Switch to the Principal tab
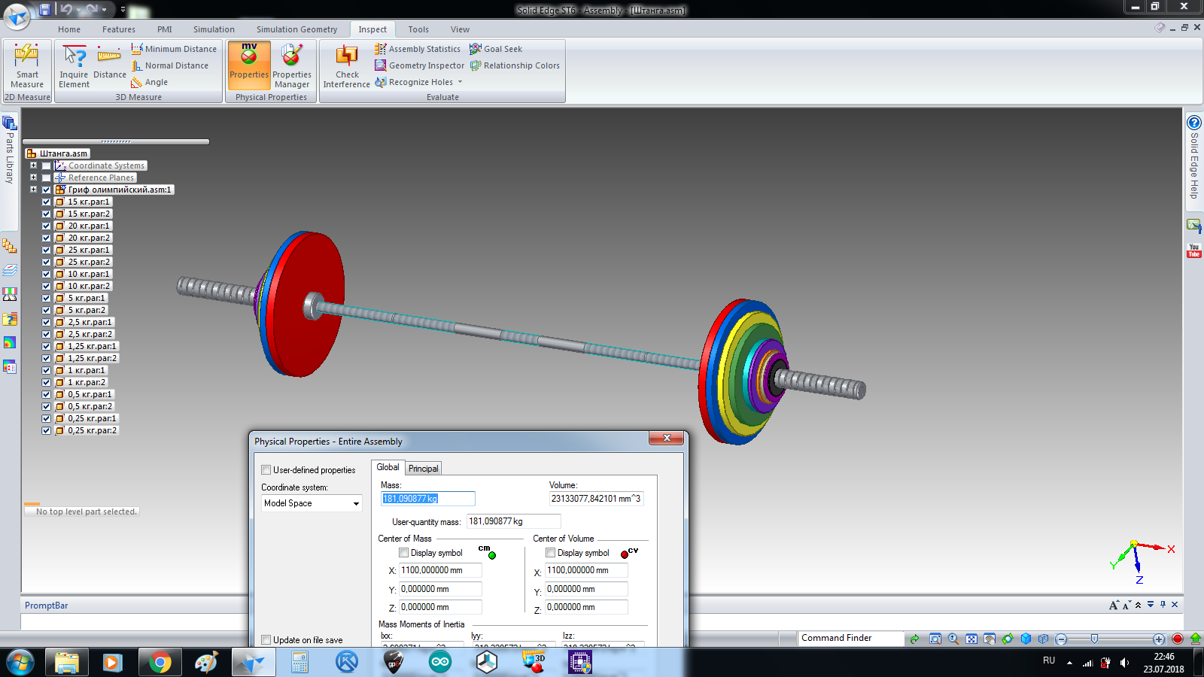This screenshot has width=1204, height=677. pyautogui.click(x=423, y=468)
